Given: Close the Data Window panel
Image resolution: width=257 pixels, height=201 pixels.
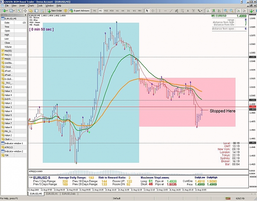Looking at the screenshot, I should tap(25, 15).
